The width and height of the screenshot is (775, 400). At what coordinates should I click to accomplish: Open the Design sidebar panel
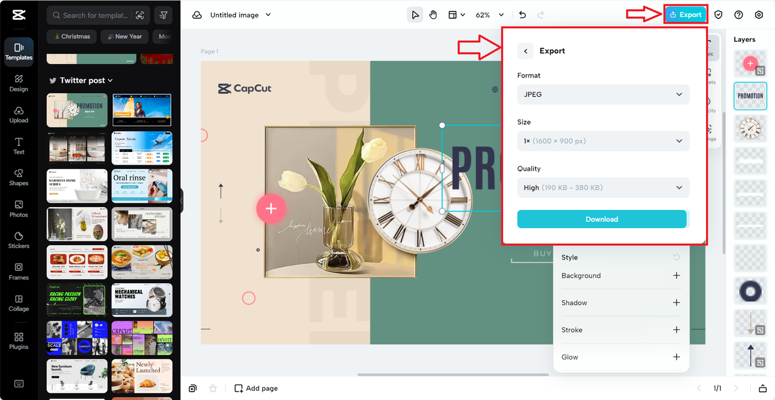click(19, 83)
